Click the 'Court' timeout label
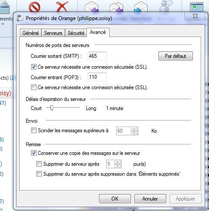This screenshot has width=209, height=211. [36, 108]
